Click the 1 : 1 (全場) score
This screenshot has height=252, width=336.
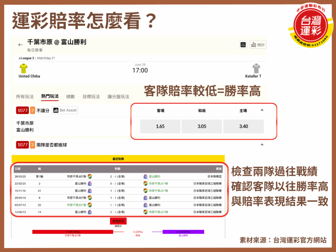pyautogui.click(x=117, y=198)
